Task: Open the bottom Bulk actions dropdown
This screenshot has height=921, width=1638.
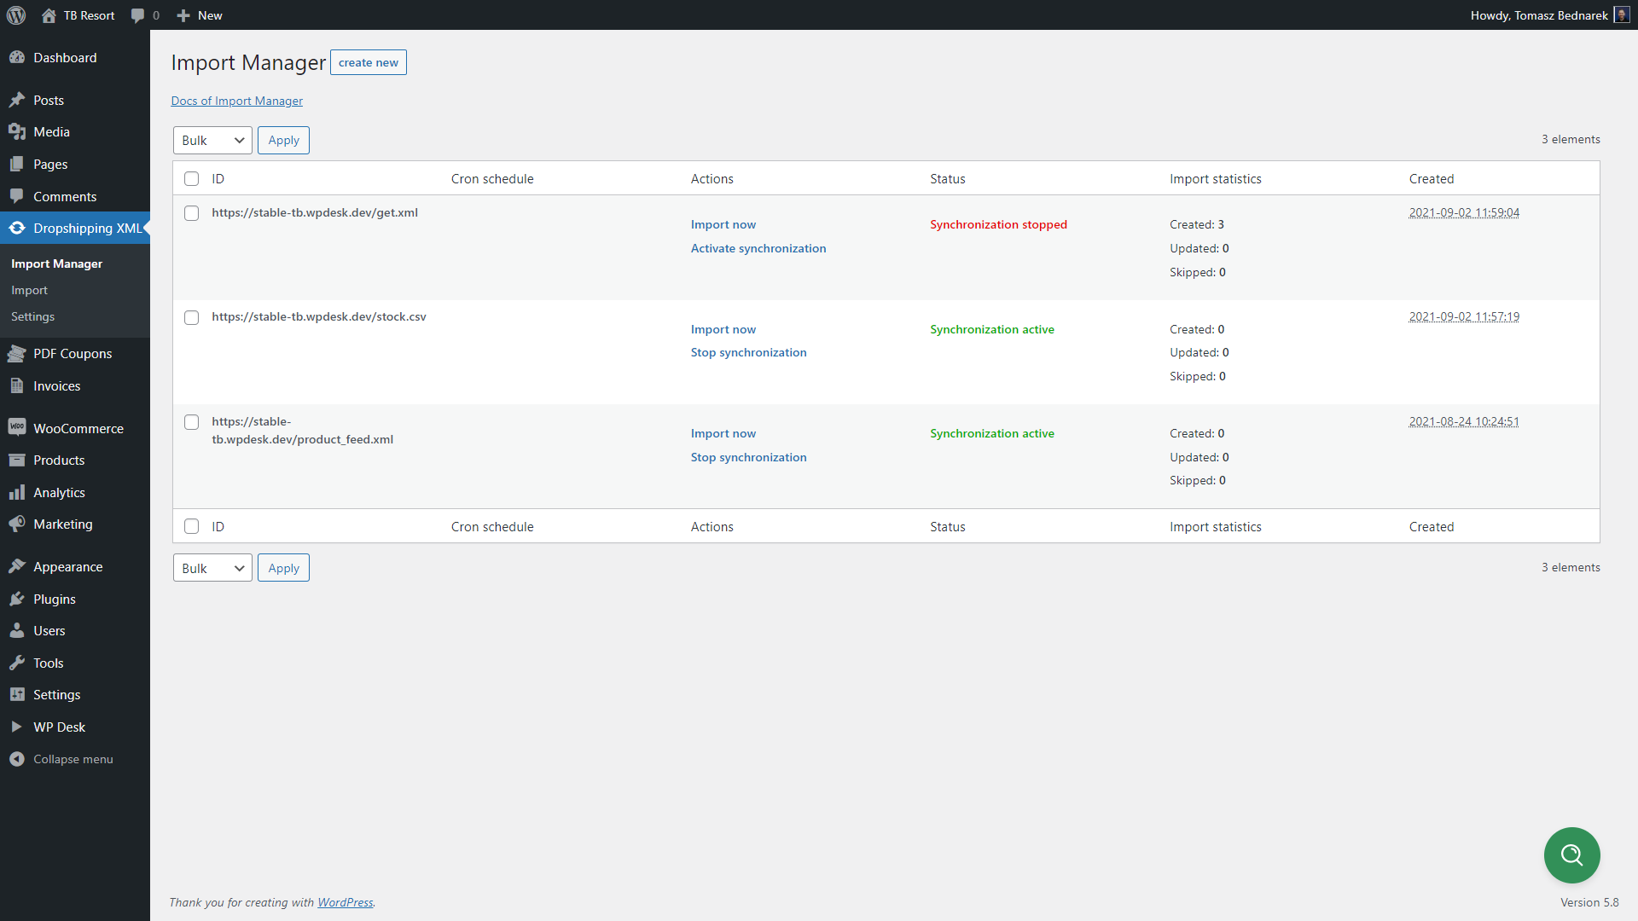Action: point(212,568)
